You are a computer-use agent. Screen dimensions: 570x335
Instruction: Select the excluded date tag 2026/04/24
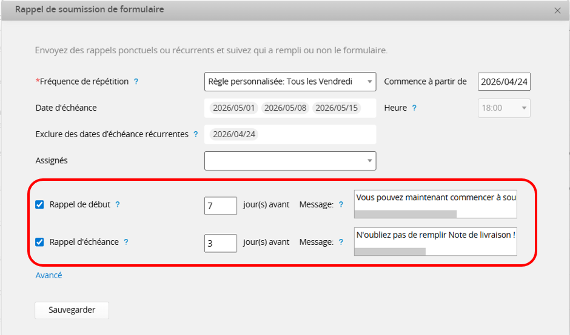click(234, 134)
